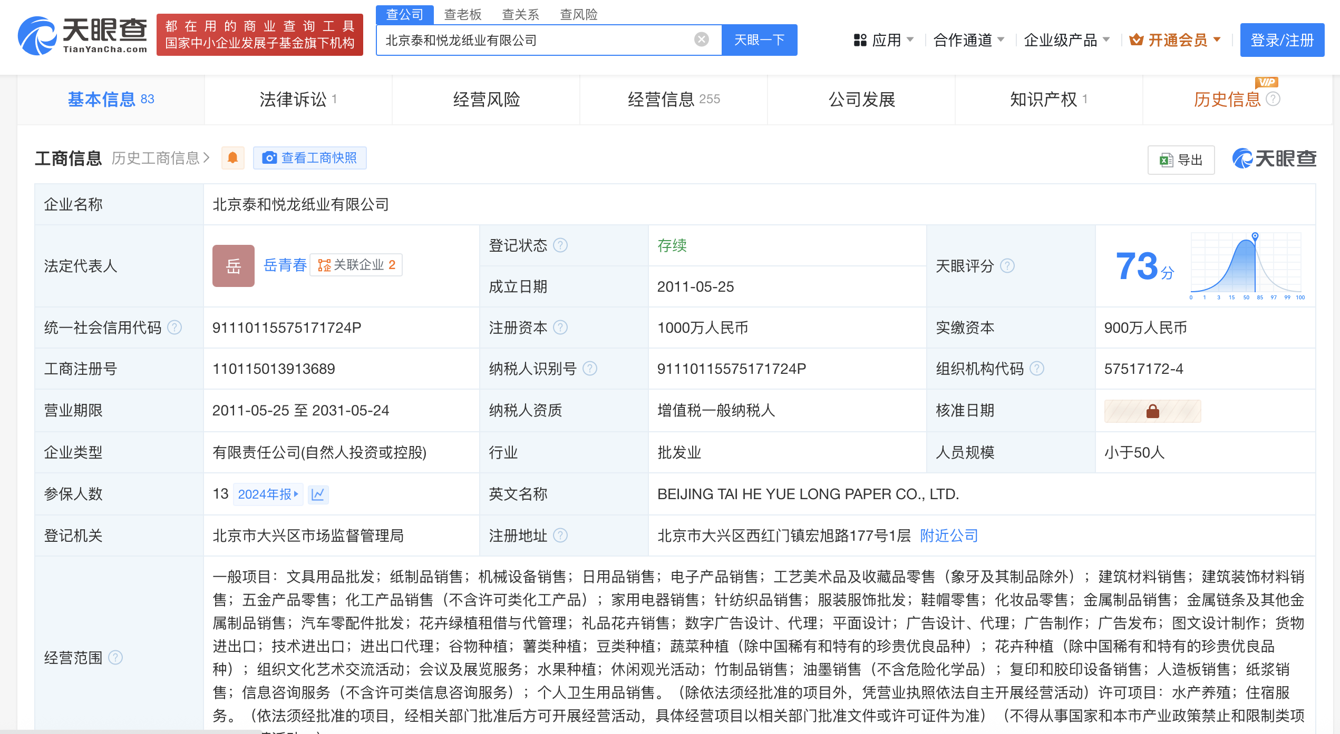This screenshot has height=734, width=1340.
Task: Open the 历史工商信息 link
Action: pyautogui.click(x=161, y=158)
